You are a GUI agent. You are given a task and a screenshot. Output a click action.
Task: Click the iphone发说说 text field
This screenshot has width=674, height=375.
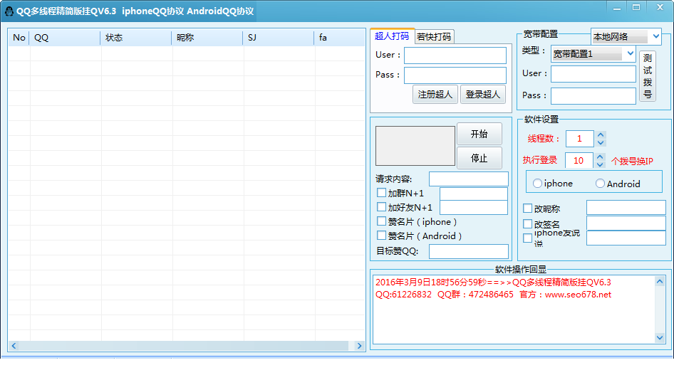[626, 238]
